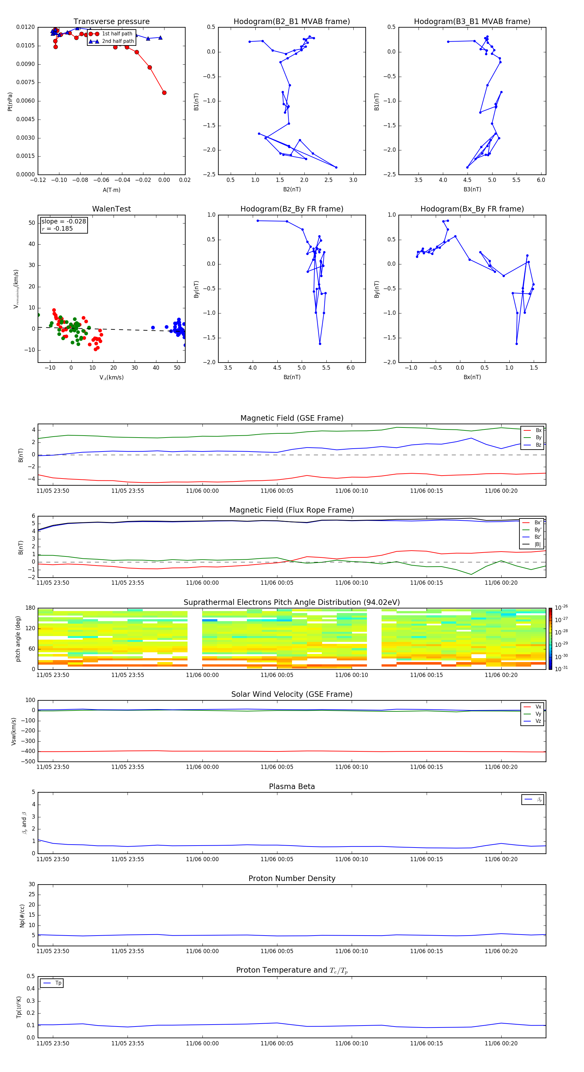584x1072 pixels.
Task: Click the 'Hodogram(Bx_By FR frame)' title
Action: [x=472, y=209]
